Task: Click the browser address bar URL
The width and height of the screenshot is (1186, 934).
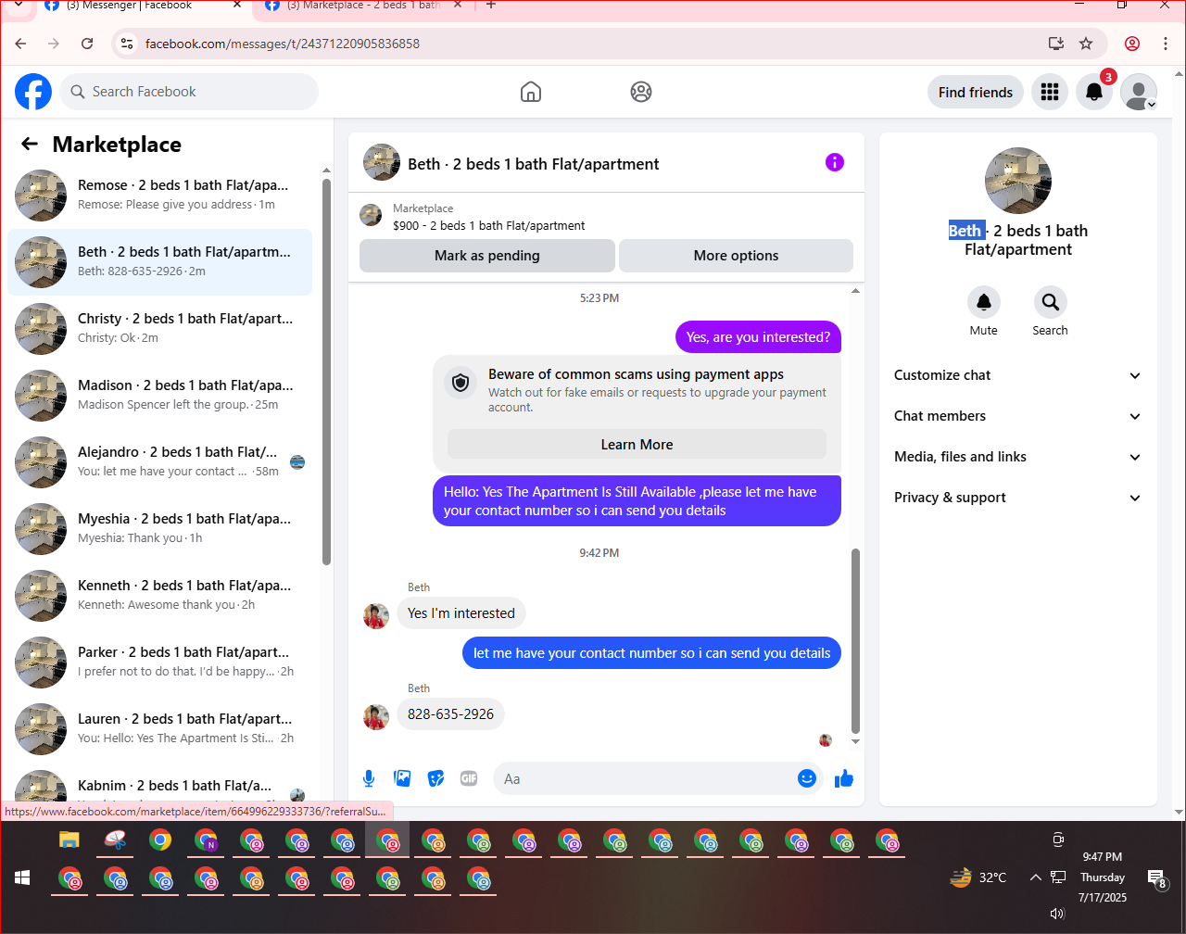Action: [x=283, y=44]
